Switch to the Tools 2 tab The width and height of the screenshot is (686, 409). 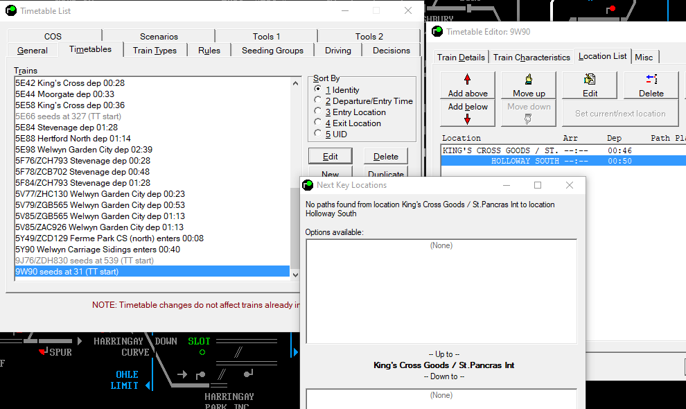(369, 36)
